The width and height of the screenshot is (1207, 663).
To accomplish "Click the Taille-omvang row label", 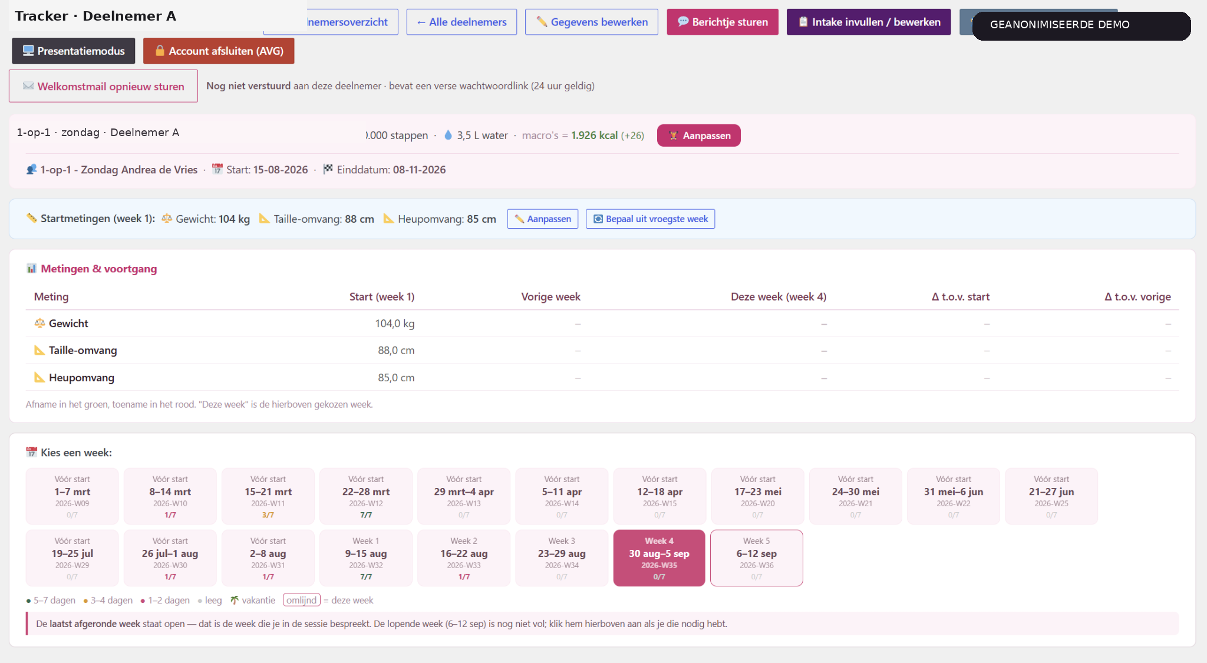I will click(x=83, y=351).
